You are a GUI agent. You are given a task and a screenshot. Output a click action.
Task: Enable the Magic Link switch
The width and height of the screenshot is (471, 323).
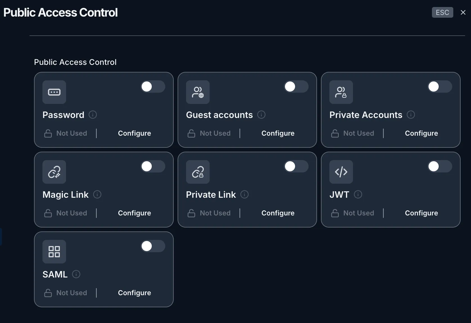153,166
